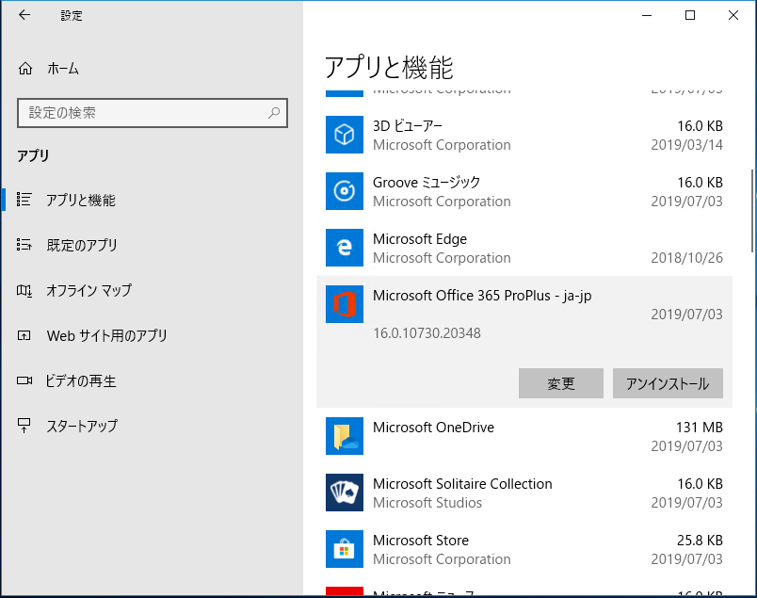Click ビデオの再生 video icon
The height and width of the screenshot is (598, 757).
coord(24,380)
